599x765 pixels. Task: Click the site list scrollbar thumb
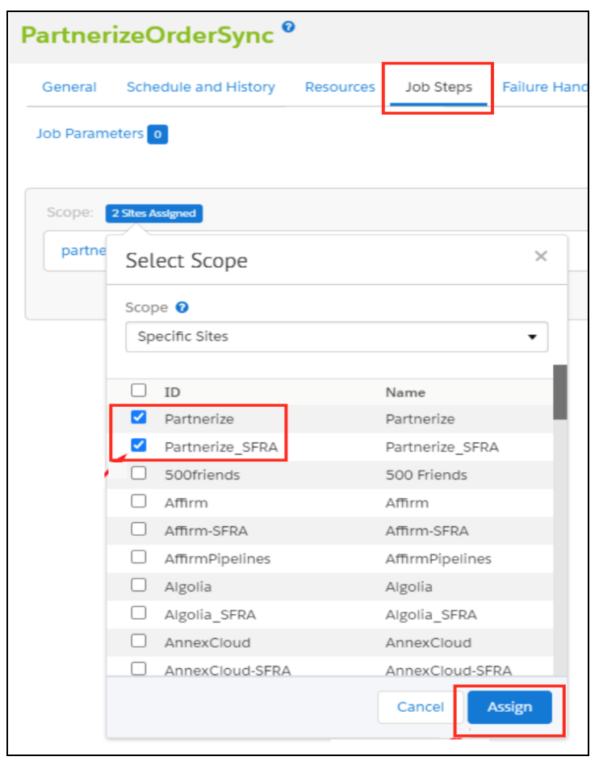pyautogui.click(x=560, y=392)
